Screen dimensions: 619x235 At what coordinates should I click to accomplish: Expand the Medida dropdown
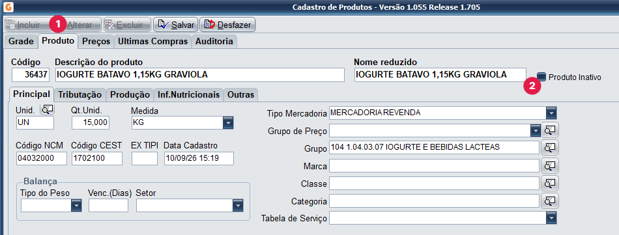(x=228, y=123)
